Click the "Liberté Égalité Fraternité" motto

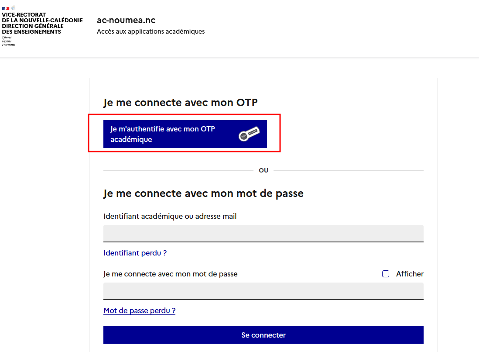click(8, 41)
